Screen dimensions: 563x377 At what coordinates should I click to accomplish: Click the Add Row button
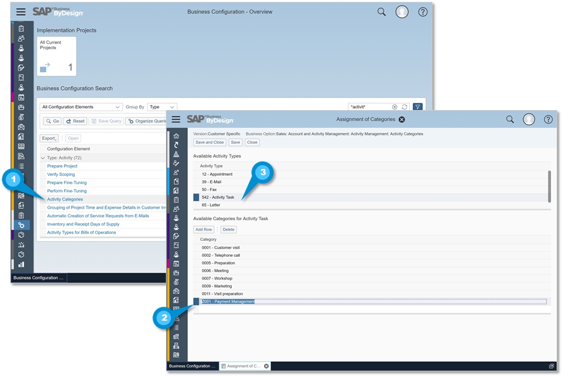(x=204, y=230)
